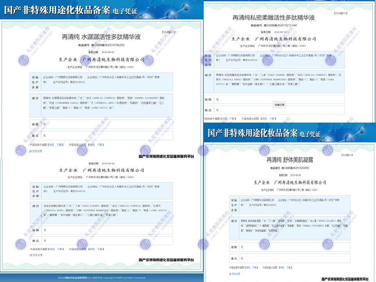Preview 产品包装平面图 for 私密柔雕活性多肽精华液
This screenshot has width=376, height=282.
225,119
